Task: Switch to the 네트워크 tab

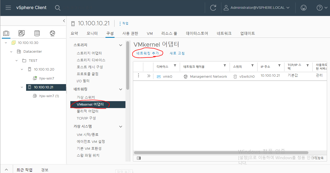Action: 224,34
